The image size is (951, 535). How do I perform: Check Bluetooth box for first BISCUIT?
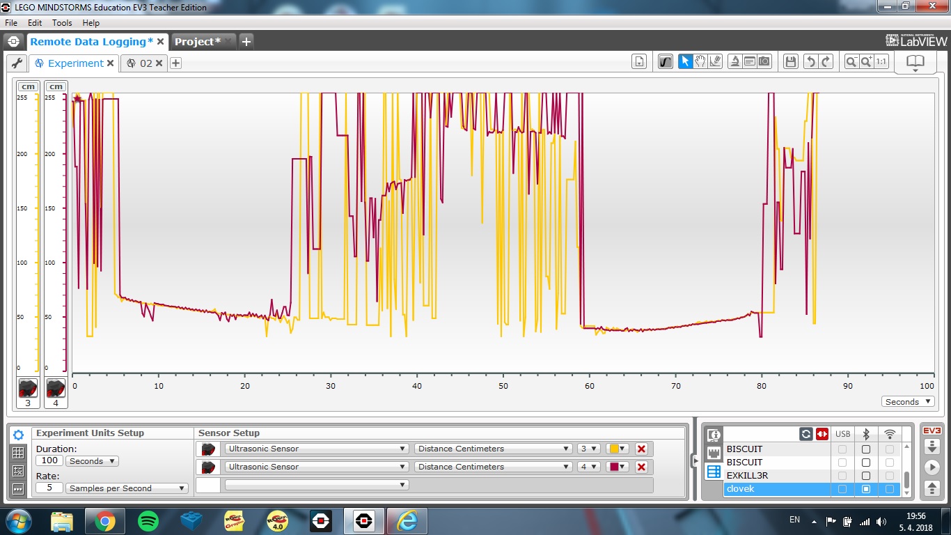point(865,449)
